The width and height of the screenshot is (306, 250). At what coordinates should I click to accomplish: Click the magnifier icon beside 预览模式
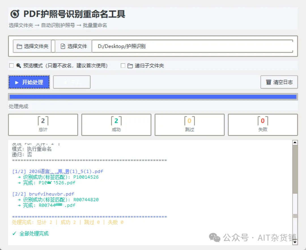(18, 66)
